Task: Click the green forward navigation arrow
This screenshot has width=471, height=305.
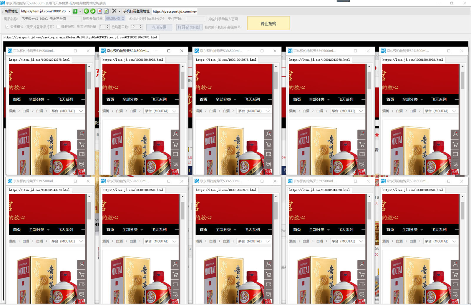Action: pyautogui.click(x=93, y=11)
